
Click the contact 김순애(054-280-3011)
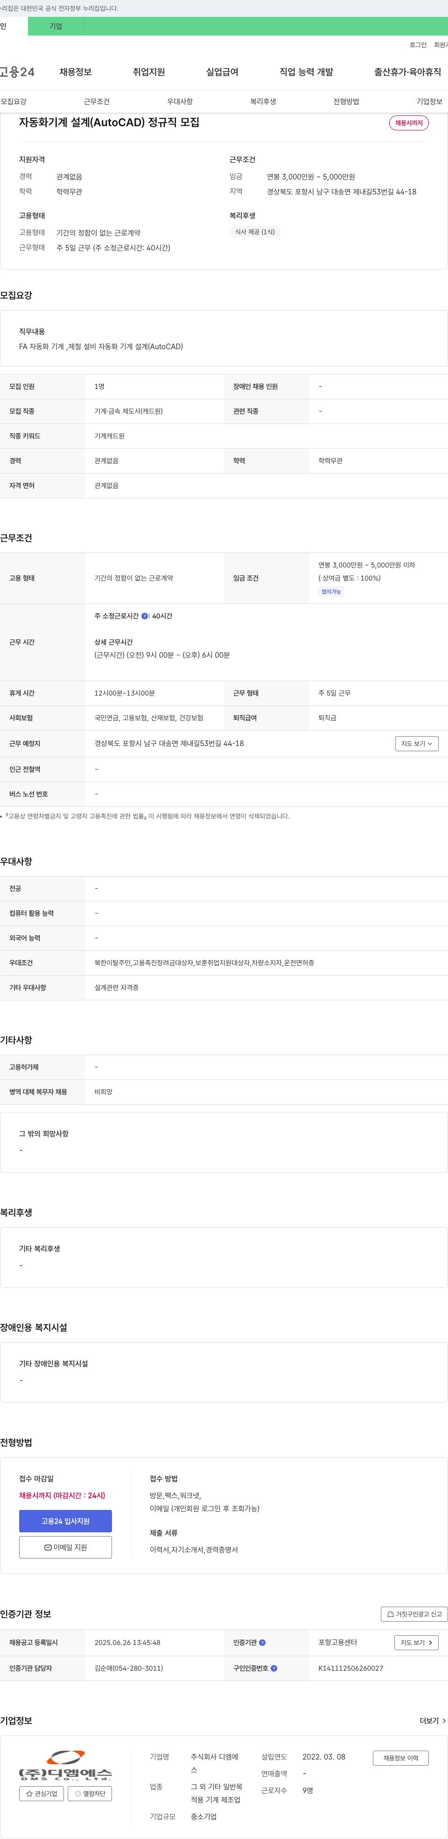(129, 1668)
